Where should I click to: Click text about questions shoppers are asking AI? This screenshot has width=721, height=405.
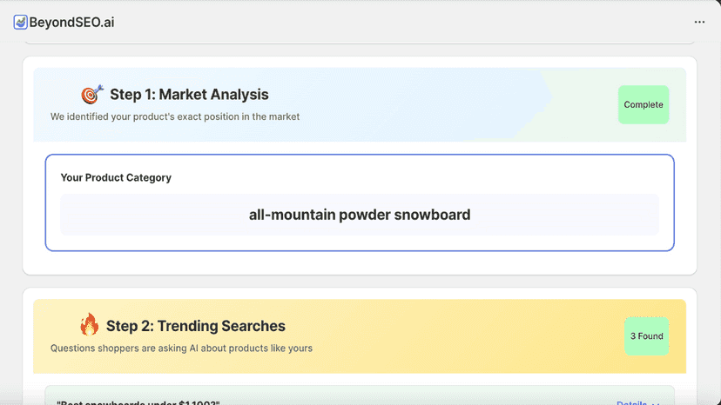click(x=181, y=348)
